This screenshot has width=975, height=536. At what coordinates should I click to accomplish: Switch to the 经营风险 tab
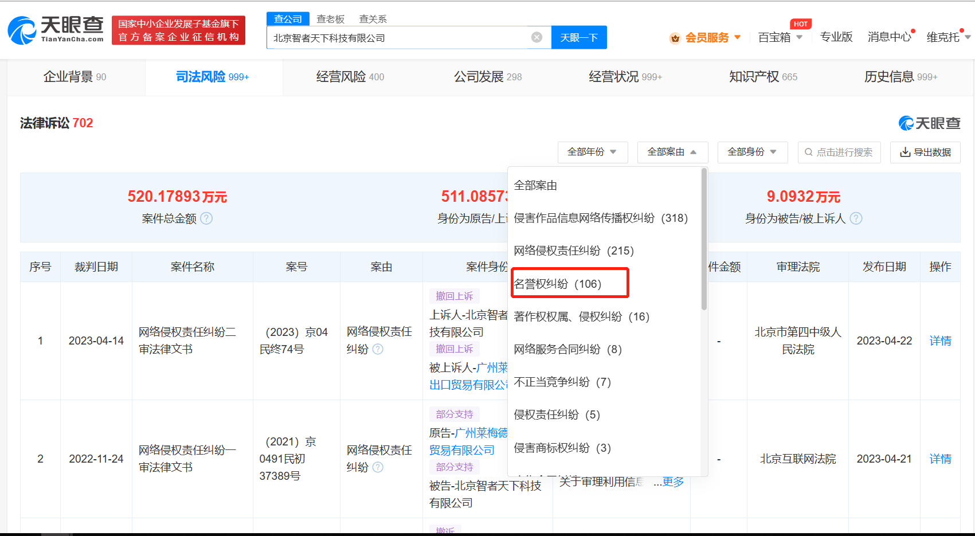pos(350,77)
